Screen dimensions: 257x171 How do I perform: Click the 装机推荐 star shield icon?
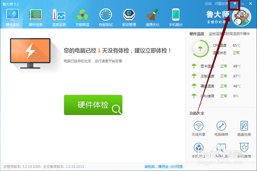(244, 147)
